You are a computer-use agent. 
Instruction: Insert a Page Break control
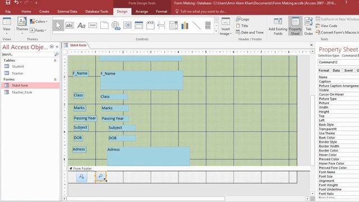click(x=162, y=25)
